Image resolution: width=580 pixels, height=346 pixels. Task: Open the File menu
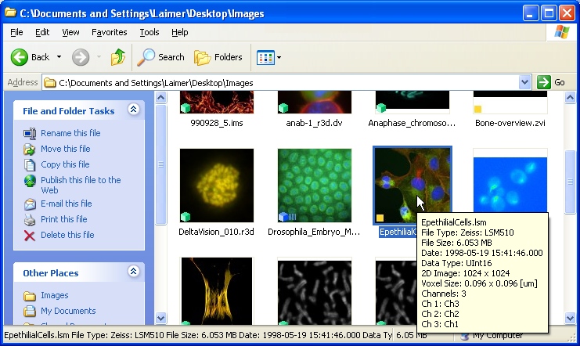click(x=16, y=33)
